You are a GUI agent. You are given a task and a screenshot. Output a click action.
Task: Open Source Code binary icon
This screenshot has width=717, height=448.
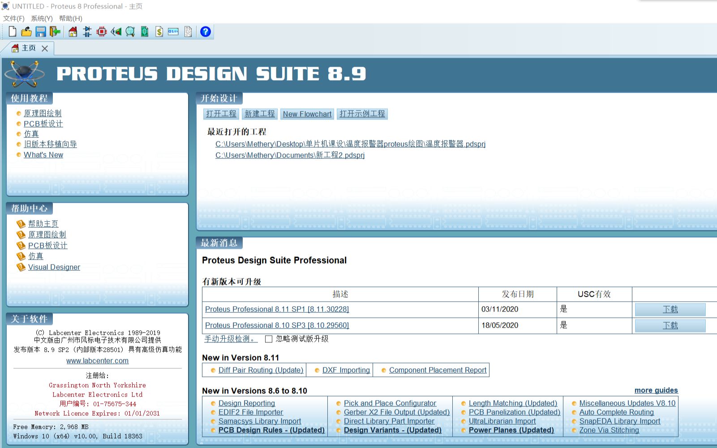(173, 32)
